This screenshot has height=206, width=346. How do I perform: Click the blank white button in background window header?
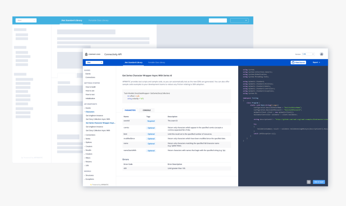(x=218, y=21)
